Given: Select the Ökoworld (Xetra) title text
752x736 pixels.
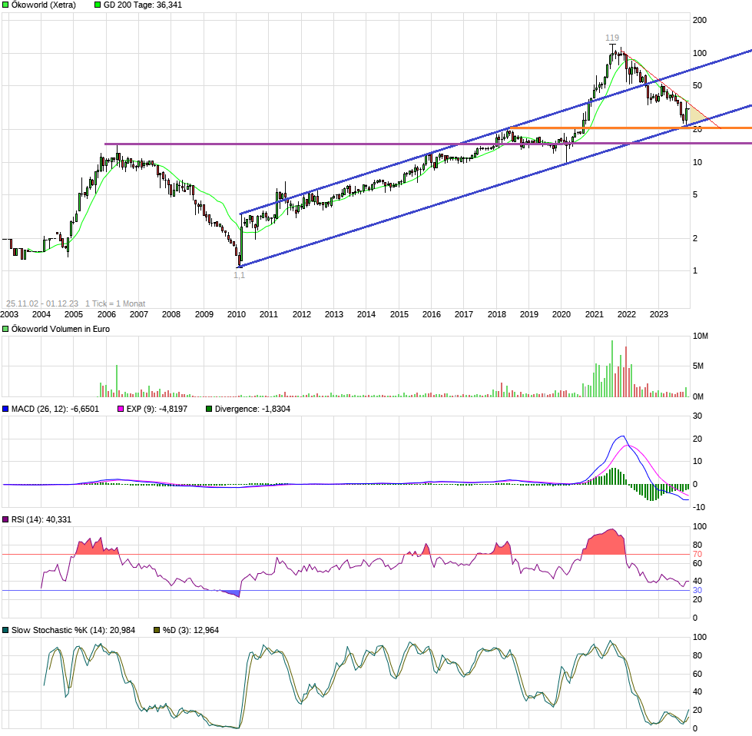Looking at the screenshot, I should tap(43, 5).
